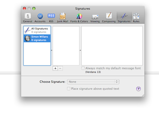Toggle Place signature above quoted text
This screenshot has width=159, height=114.
[69, 89]
